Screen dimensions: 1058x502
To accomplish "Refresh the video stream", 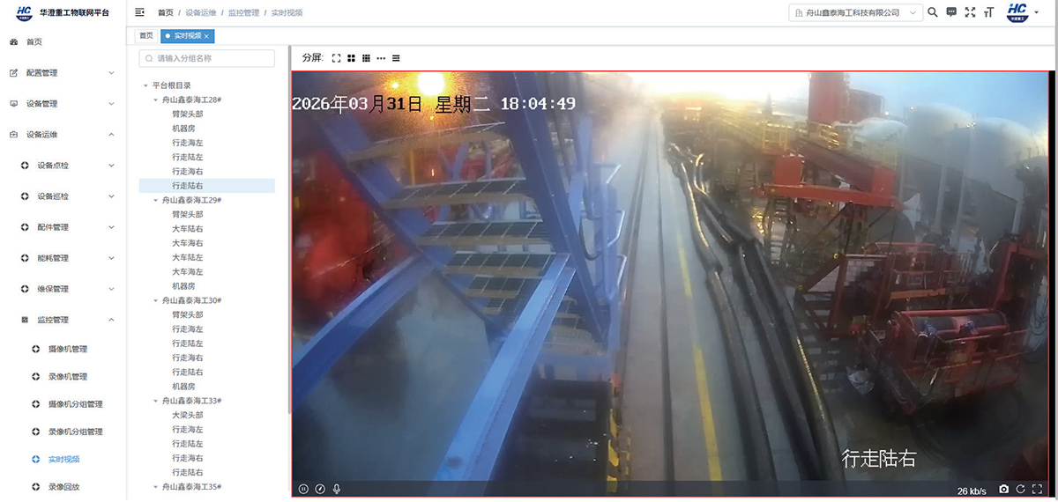I will 1020,490.
